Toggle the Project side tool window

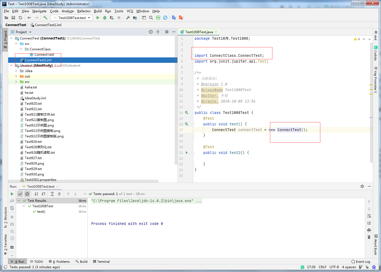click(5, 39)
